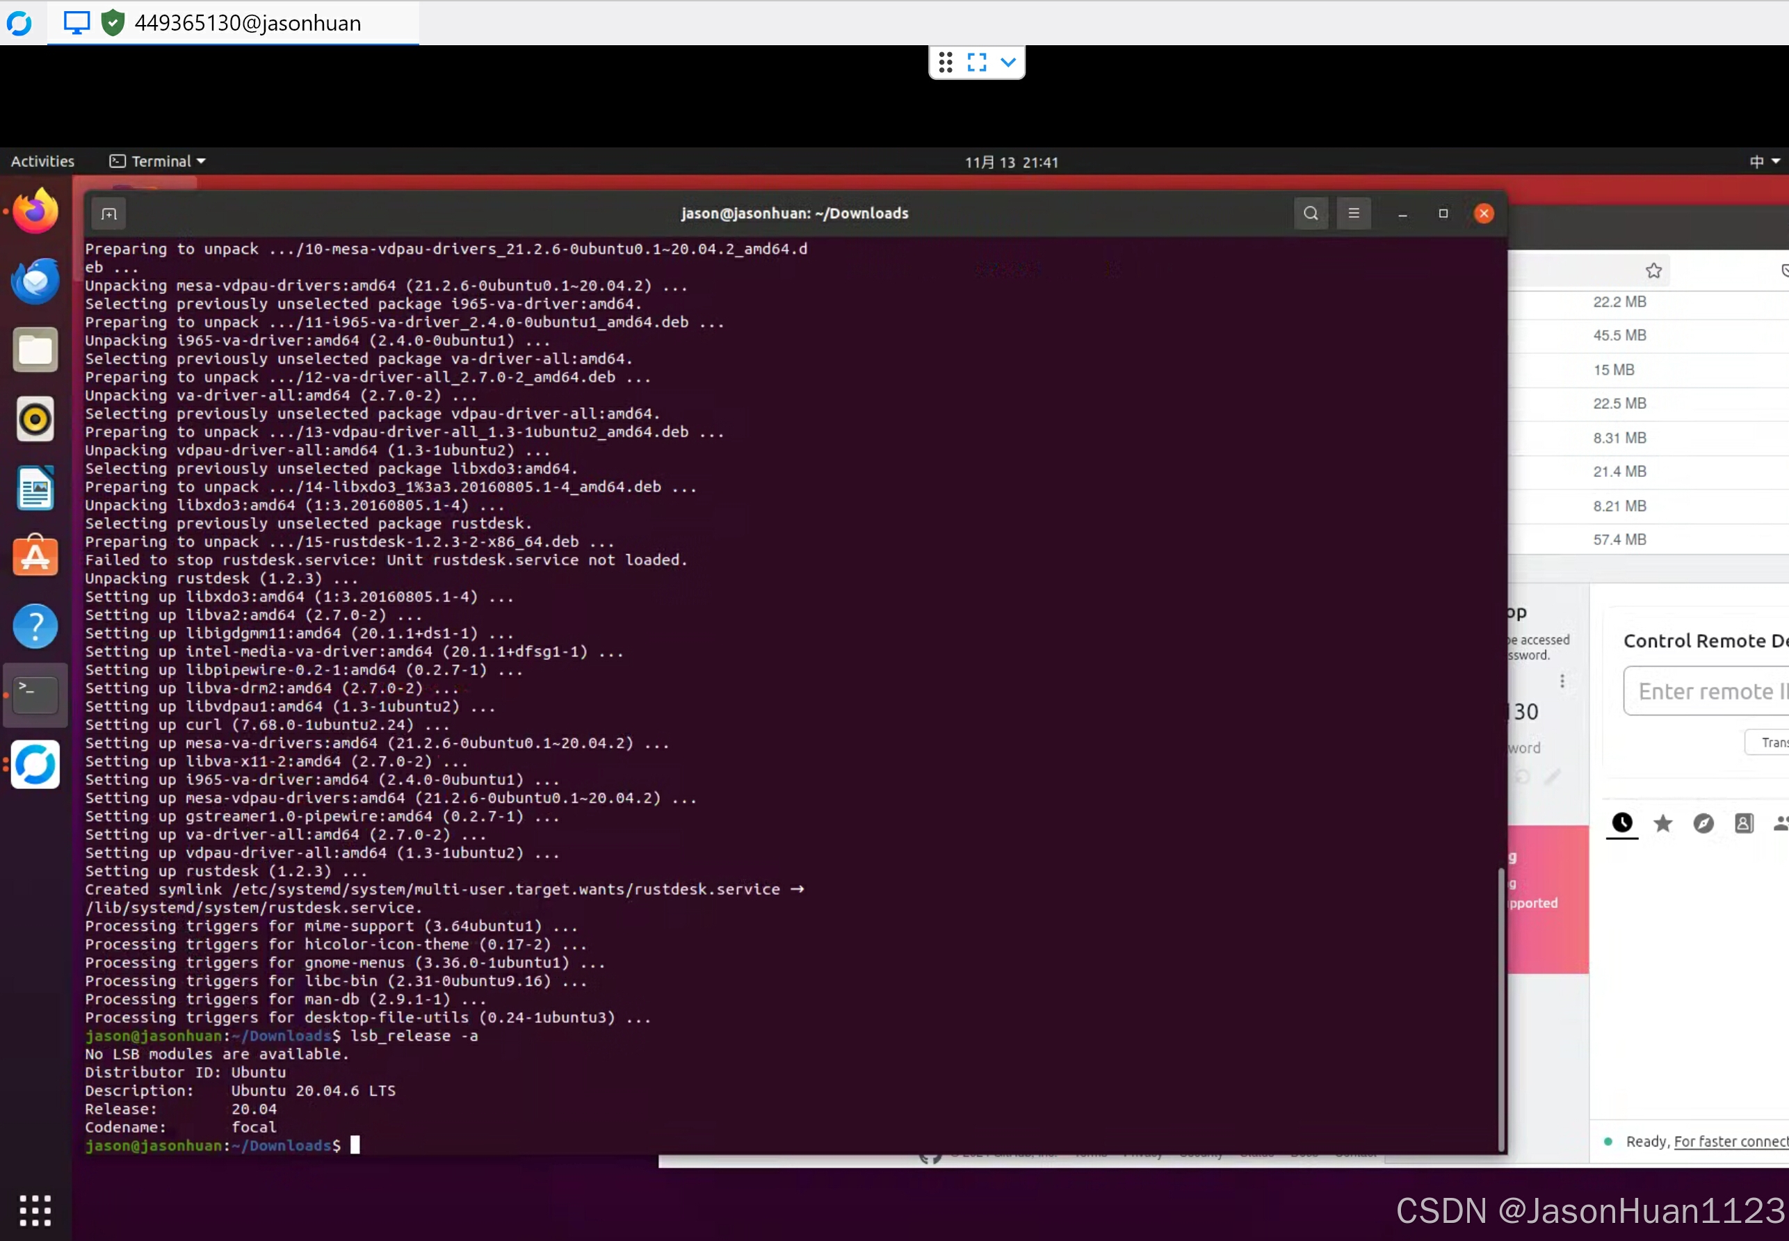Screen dimensions: 1789x1241
Task: Click the 8.31 MB file size entry
Action: pos(1619,438)
